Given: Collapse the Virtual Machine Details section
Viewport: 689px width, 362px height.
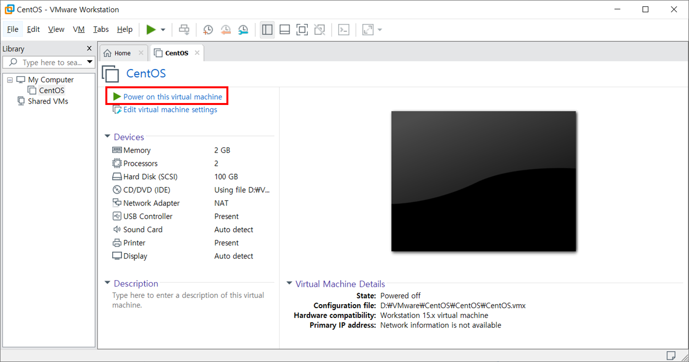Looking at the screenshot, I should point(289,284).
